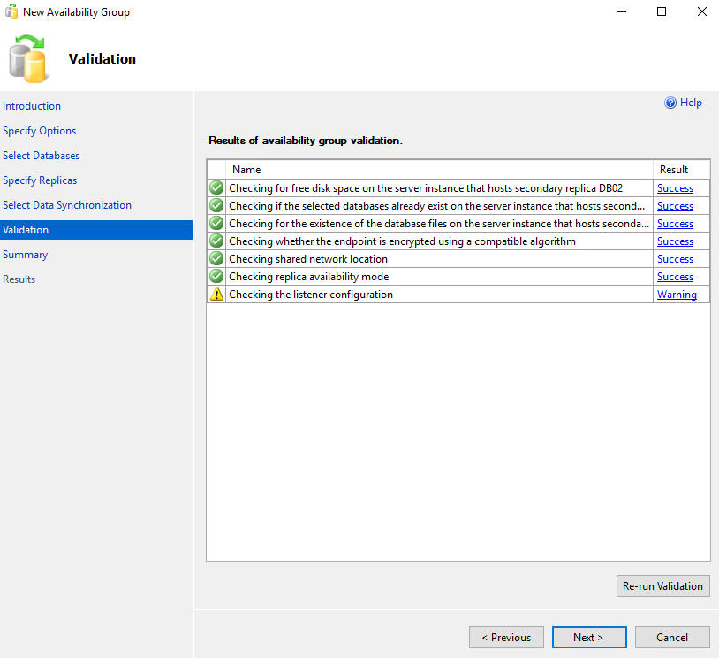Open the Success link for free disk space check

click(x=675, y=188)
